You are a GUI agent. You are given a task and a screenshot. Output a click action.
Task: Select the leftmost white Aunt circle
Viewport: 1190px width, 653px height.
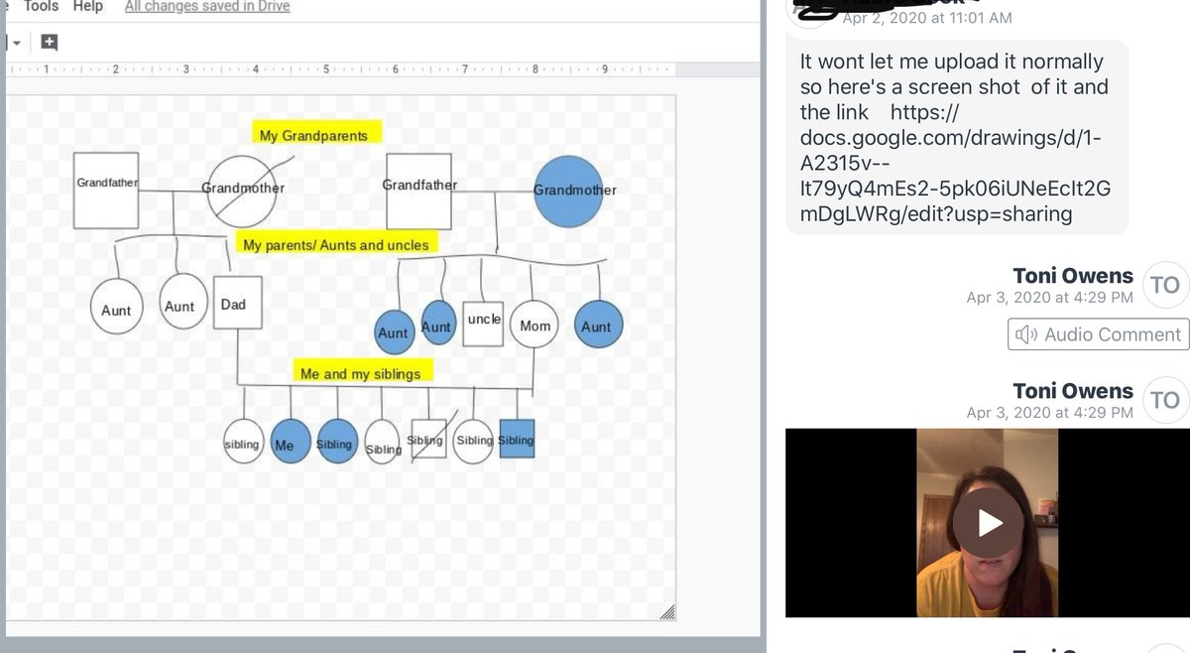coord(116,308)
